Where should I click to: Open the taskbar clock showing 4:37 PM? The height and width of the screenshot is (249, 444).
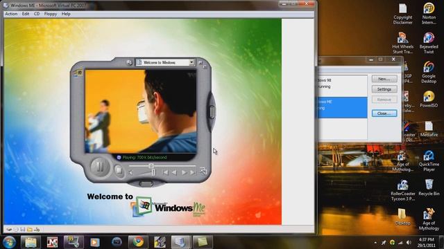[x=426, y=243]
